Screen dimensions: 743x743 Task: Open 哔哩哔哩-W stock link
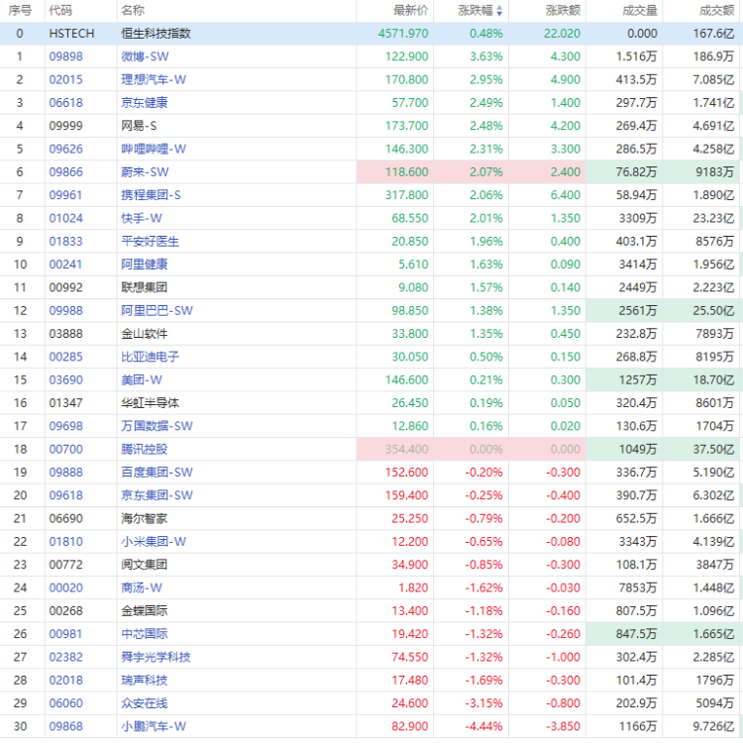point(154,149)
